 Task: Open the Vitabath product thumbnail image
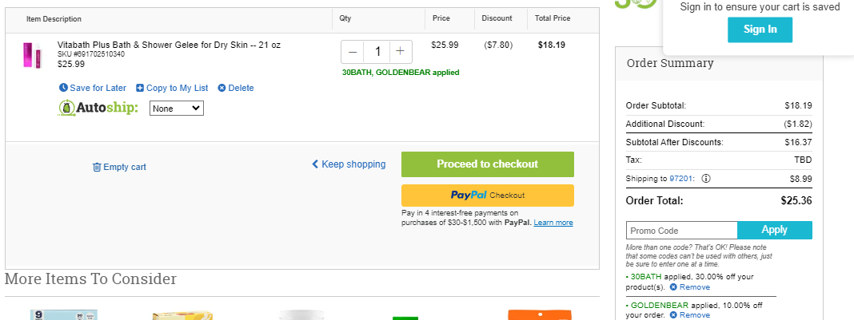click(32, 55)
